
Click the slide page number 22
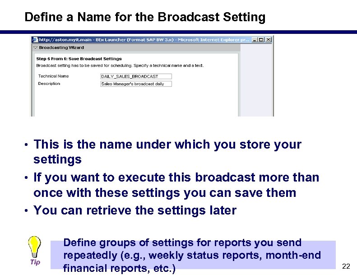tap(346, 266)
